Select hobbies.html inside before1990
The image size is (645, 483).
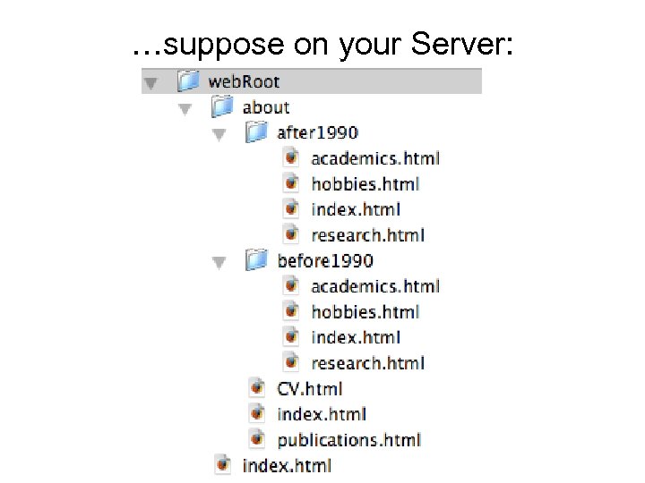click(365, 312)
